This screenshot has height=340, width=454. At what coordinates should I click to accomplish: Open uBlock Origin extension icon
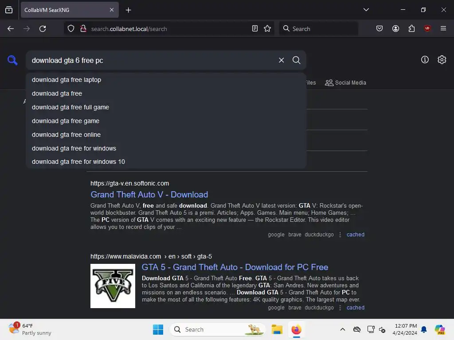427,28
